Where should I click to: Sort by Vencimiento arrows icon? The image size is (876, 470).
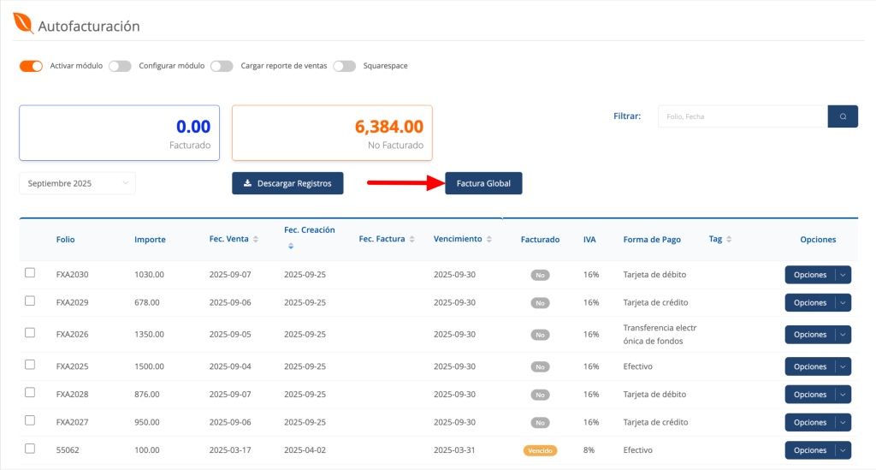click(489, 239)
